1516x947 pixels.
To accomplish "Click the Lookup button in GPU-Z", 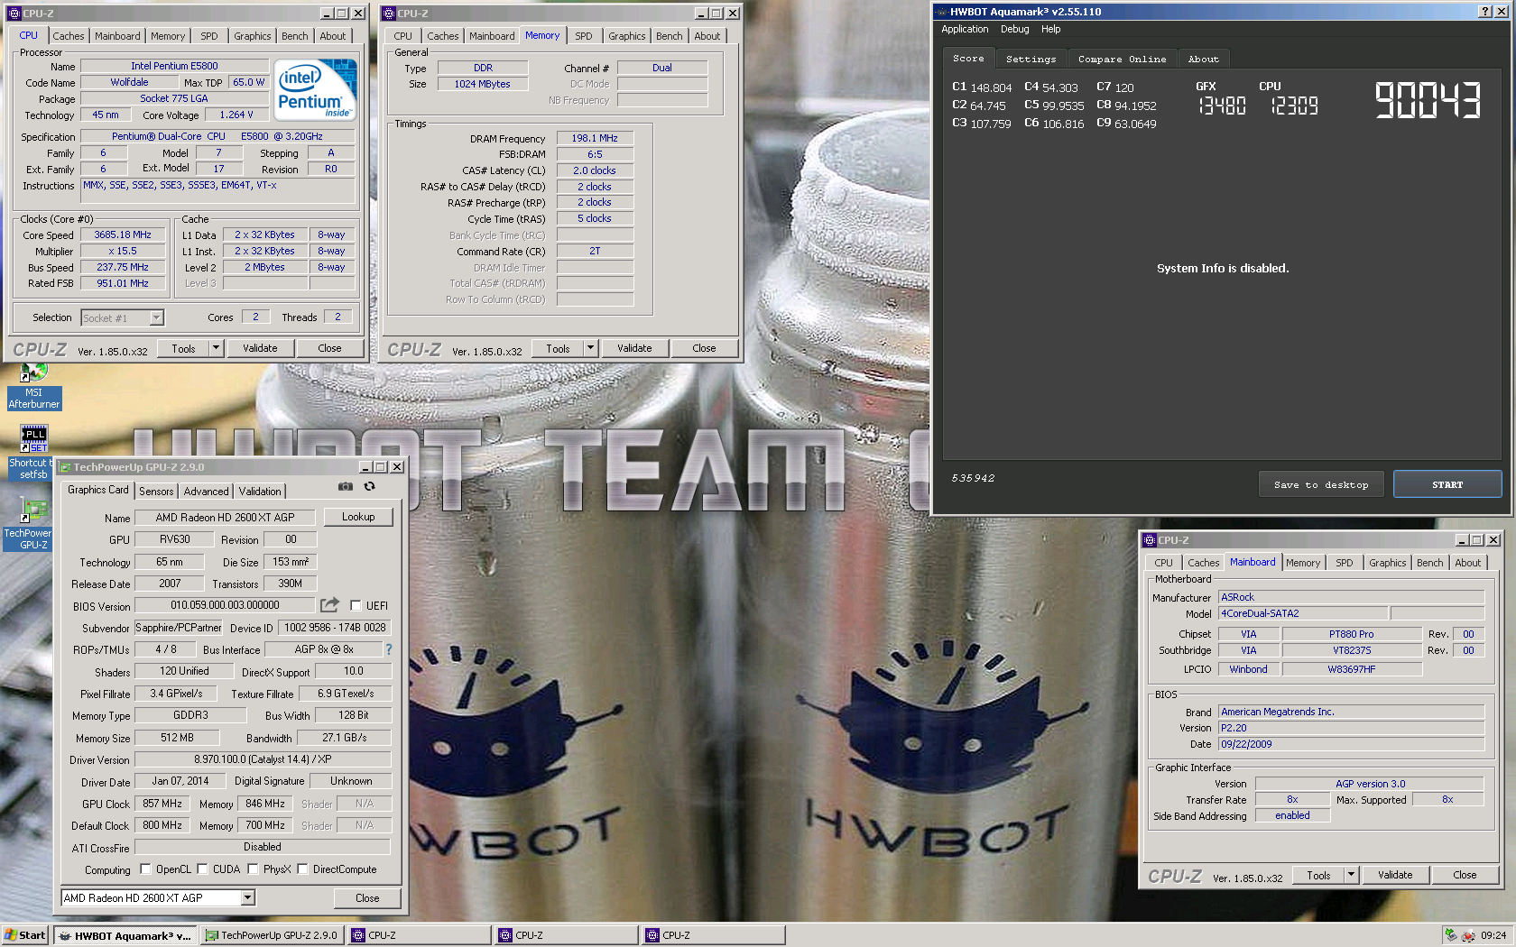I will click(x=358, y=517).
